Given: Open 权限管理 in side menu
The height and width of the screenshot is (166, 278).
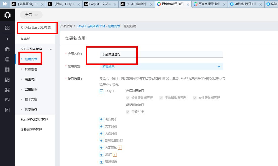Looking at the screenshot, I should [31, 69].
